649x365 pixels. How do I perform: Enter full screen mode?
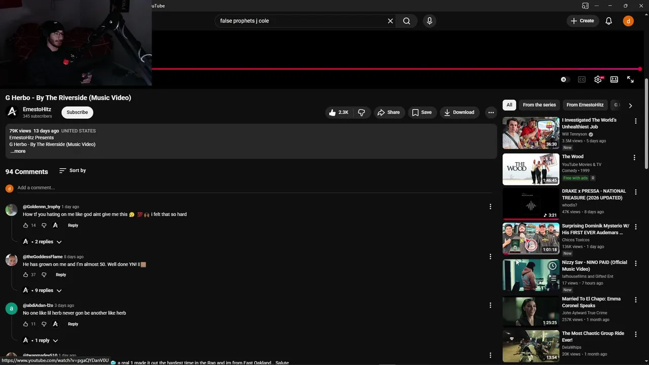(x=630, y=80)
